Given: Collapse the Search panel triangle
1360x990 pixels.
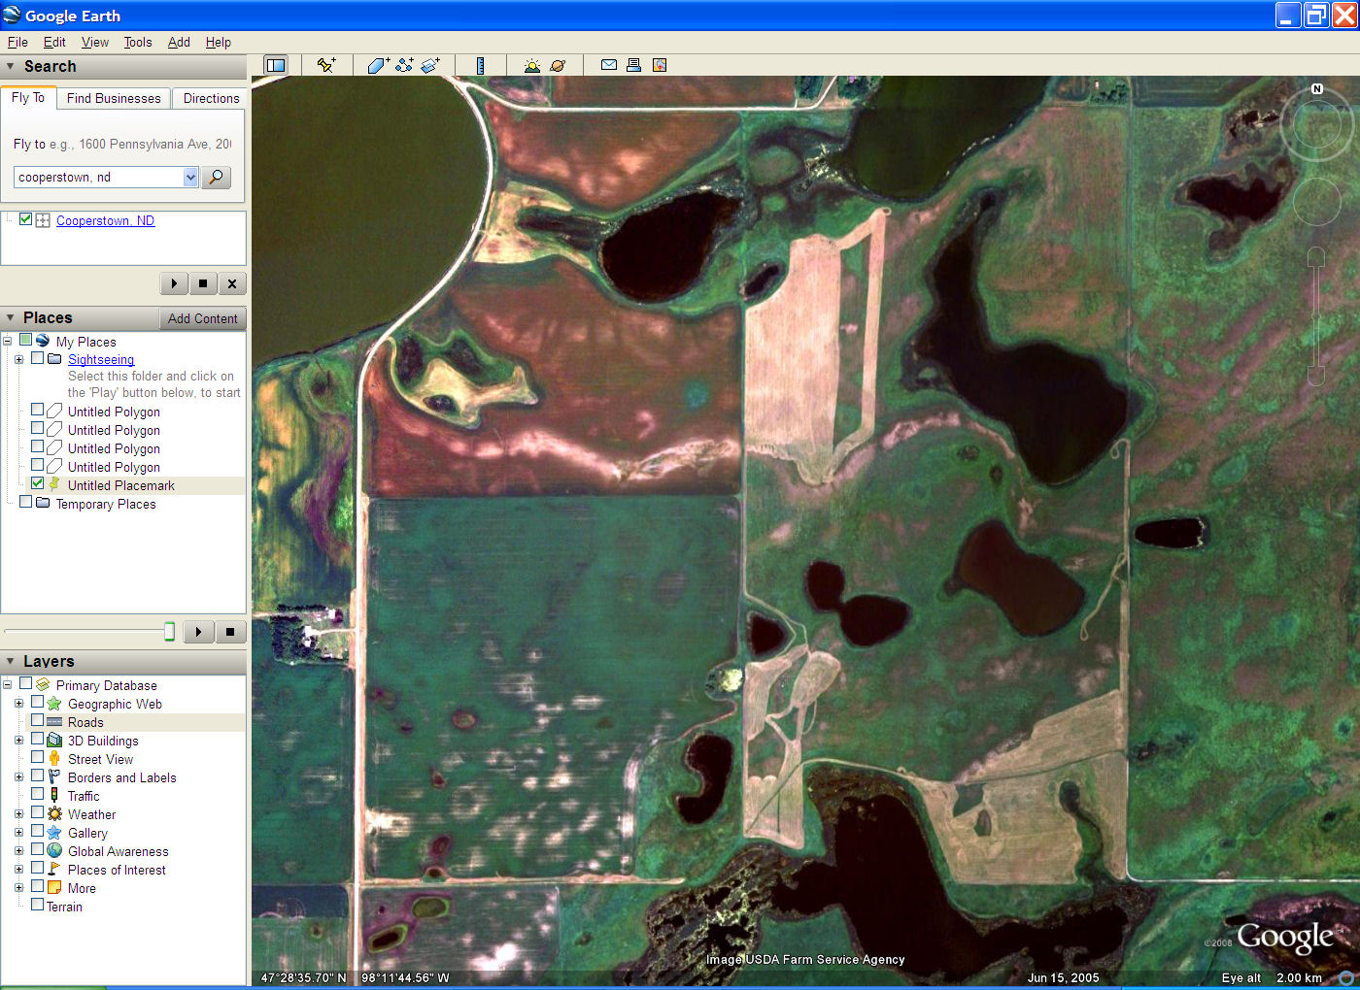Looking at the screenshot, I should (11, 67).
